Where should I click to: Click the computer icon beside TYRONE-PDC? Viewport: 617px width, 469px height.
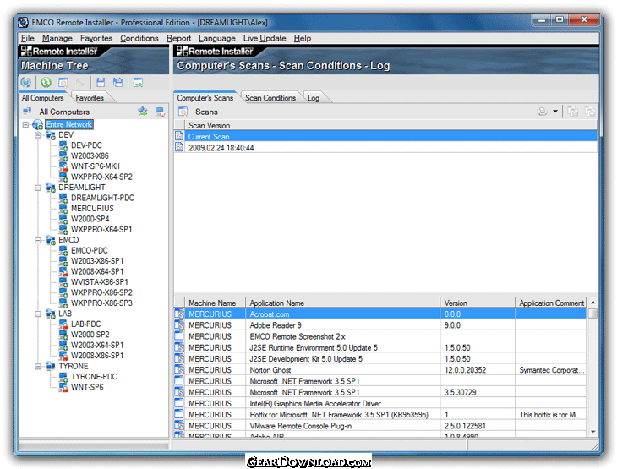point(63,377)
